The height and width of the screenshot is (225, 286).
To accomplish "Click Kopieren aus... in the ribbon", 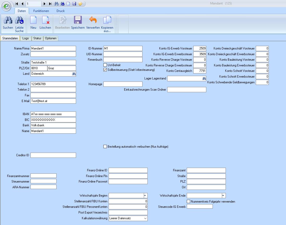I will coord(107,21).
